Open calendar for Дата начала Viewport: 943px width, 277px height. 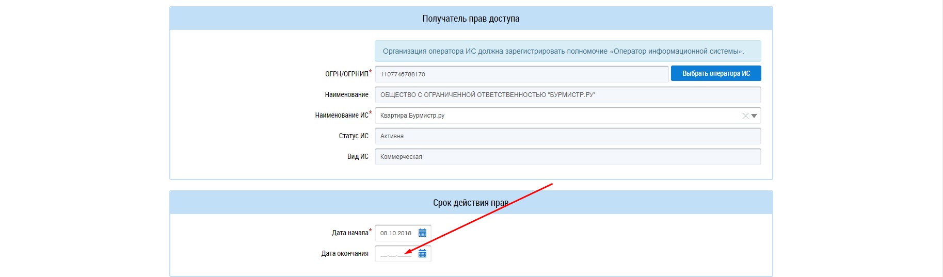tap(422, 233)
